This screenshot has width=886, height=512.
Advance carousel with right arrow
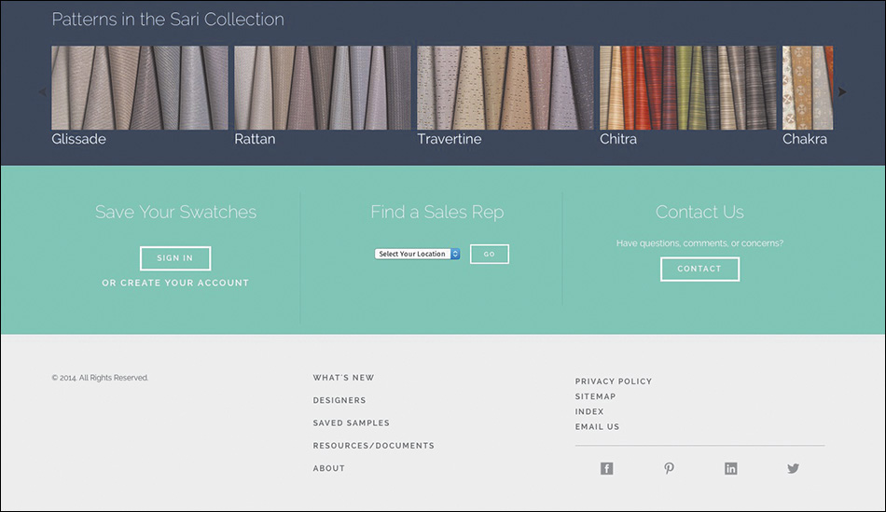(842, 91)
